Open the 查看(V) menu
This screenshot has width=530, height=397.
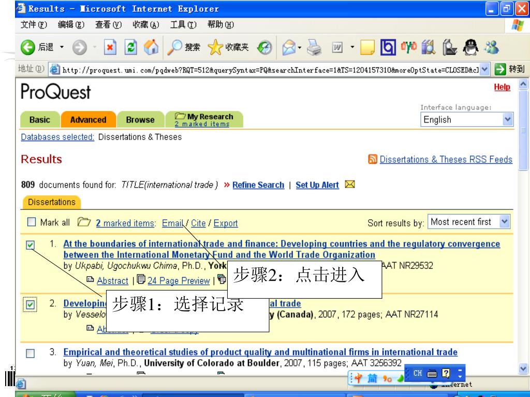[108, 25]
